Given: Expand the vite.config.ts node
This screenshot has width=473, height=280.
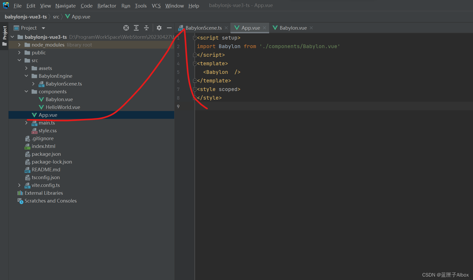Looking at the screenshot, I should [19, 185].
